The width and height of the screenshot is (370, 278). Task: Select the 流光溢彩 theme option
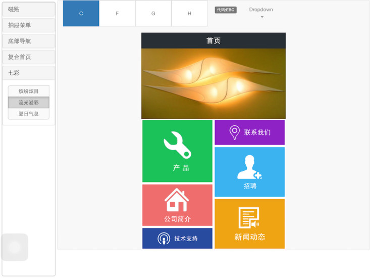(29, 102)
